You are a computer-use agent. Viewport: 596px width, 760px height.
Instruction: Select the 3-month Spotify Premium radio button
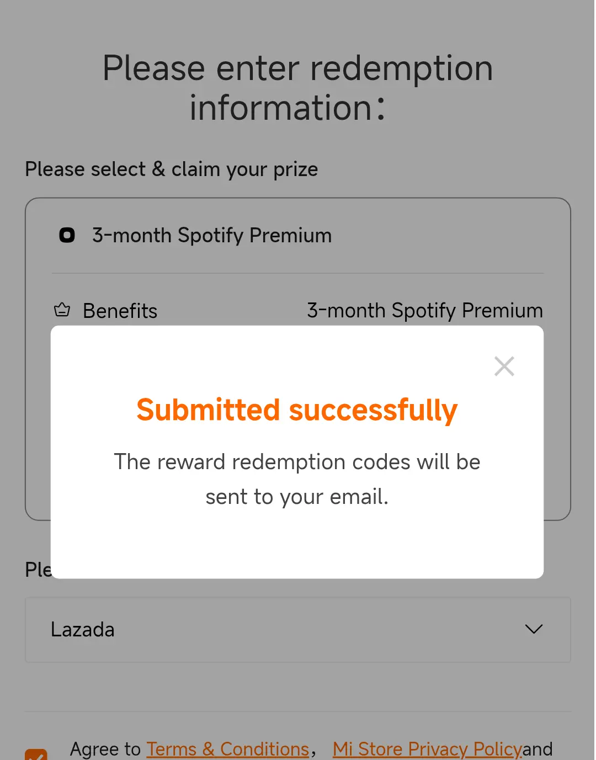coord(67,235)
